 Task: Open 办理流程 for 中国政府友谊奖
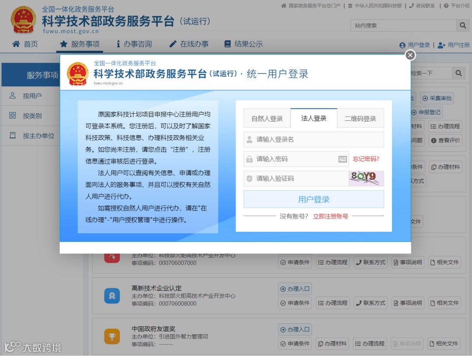(370, 344)
